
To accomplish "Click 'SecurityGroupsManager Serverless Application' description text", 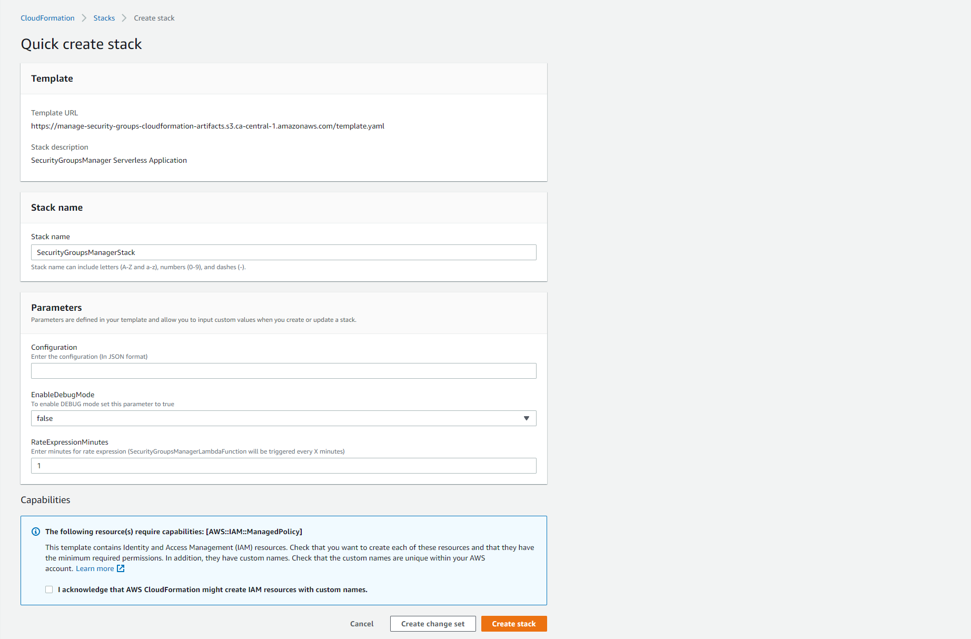I will 109,160.
